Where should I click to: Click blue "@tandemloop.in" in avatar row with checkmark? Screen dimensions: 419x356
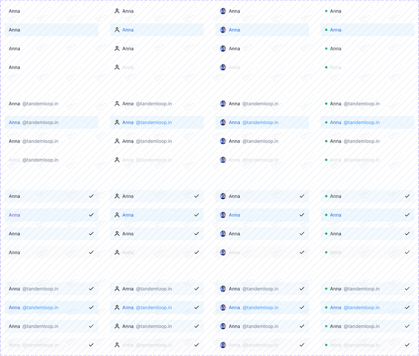(x=260, y=308)
